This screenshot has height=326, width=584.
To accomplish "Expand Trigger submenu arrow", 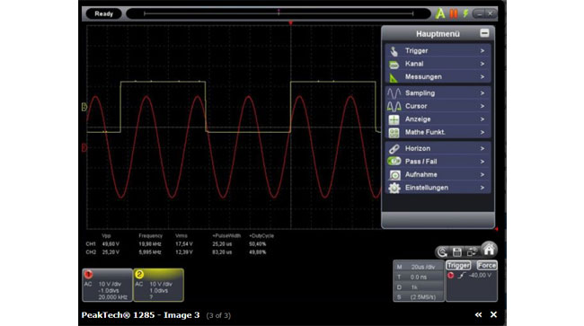I will 482,50.
